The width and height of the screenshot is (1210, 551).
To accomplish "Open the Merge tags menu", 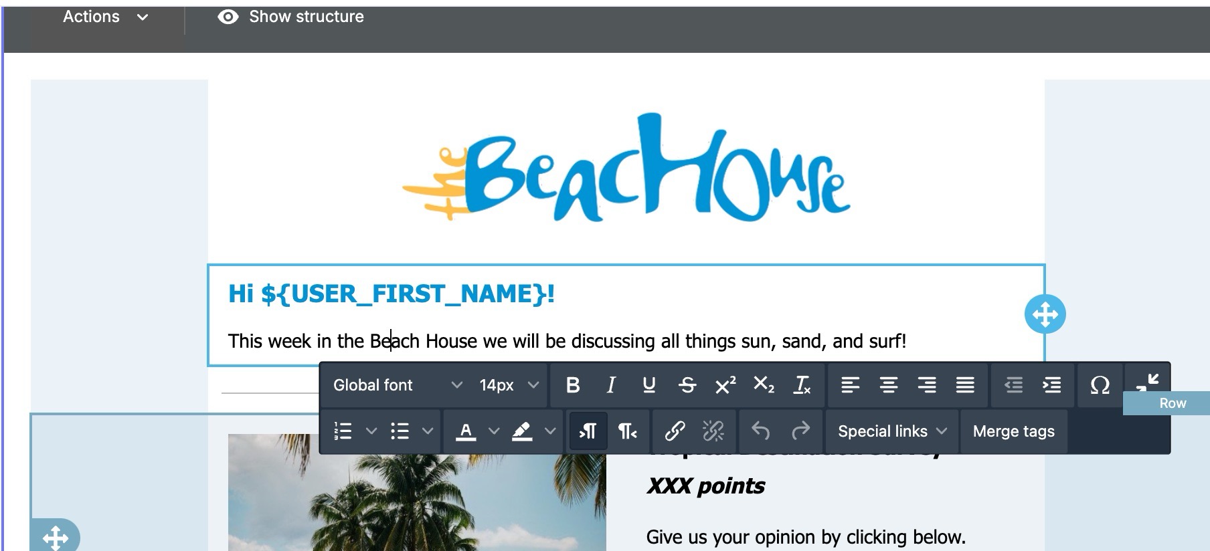I will [x=1013, y=431].
